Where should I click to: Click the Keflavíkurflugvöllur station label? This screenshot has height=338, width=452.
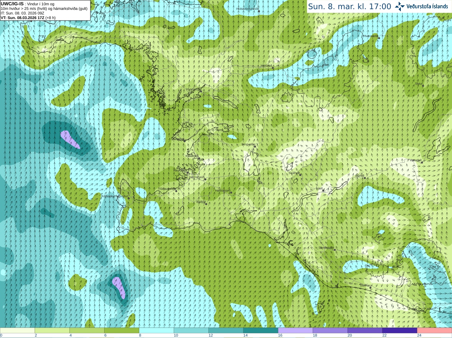pos(115,196)
